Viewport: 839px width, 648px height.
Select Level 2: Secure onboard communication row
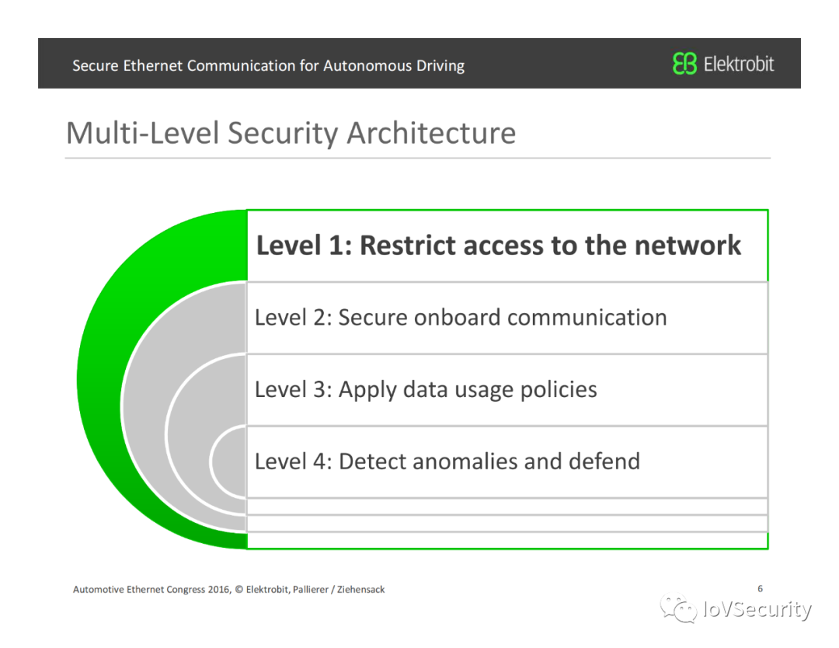pos(461,317)
